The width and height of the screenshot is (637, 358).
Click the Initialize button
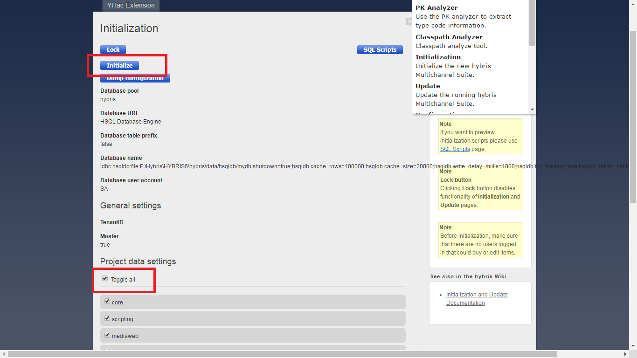click(x=119, y=65)
